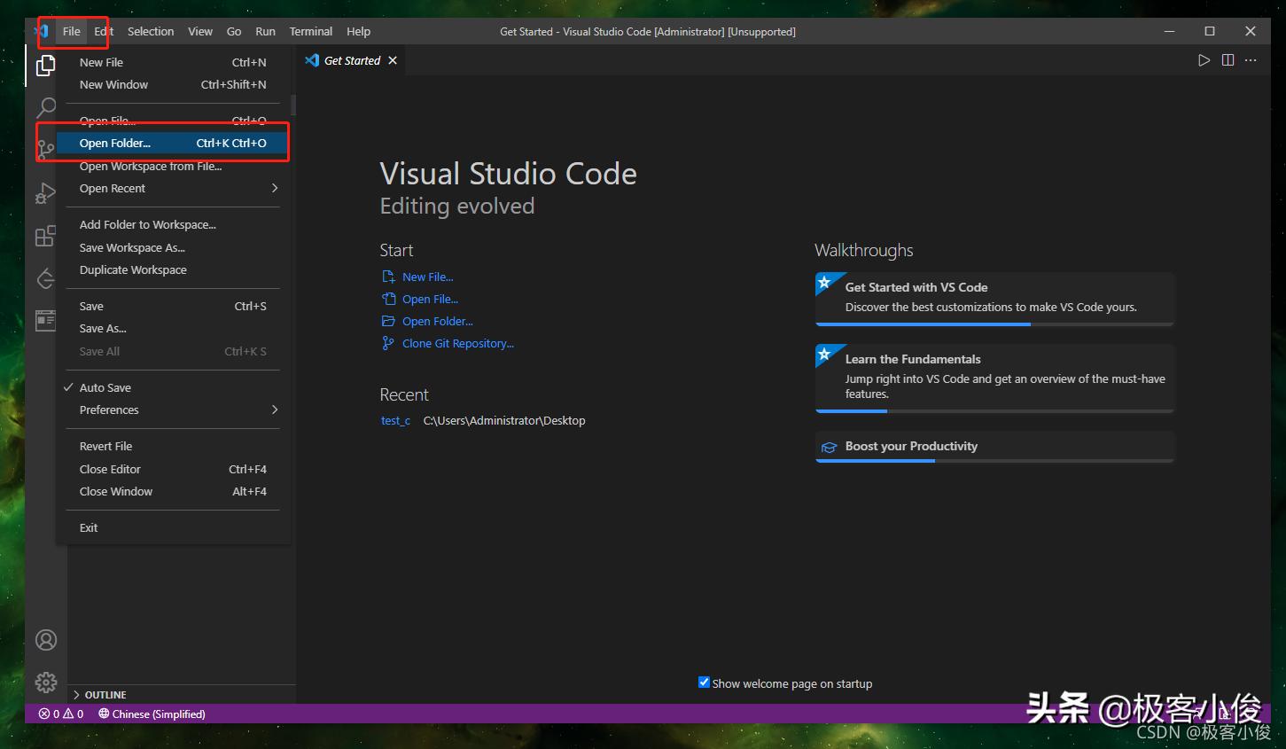The width and height of the screenshot is (1286, 749).
Task: Close the Get Started tab
Action: pyautogui.click(x=393, y=60)
